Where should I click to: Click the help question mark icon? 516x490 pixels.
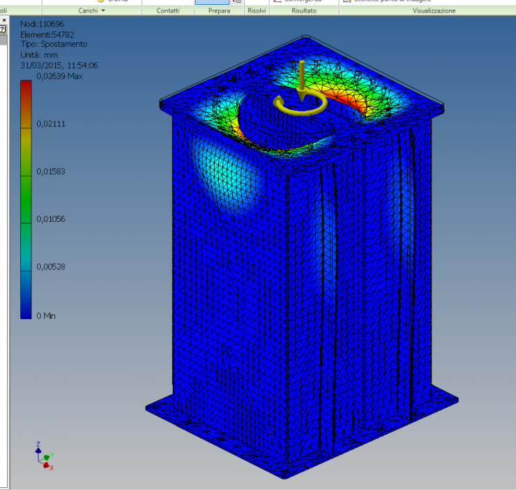pos(2,29)
